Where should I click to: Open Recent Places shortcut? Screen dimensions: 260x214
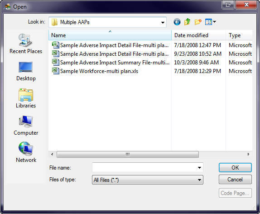pos(26,44)
